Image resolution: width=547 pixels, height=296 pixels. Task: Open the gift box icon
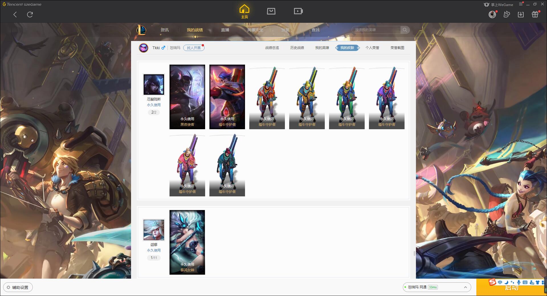coord(535,14)
